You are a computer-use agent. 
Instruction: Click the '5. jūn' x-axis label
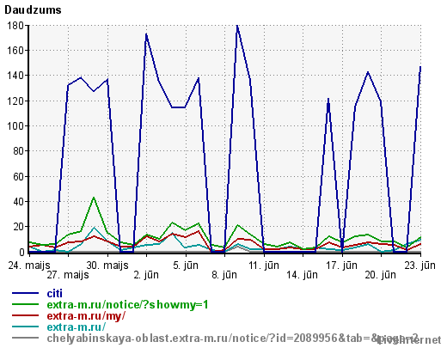coord(186,266)
